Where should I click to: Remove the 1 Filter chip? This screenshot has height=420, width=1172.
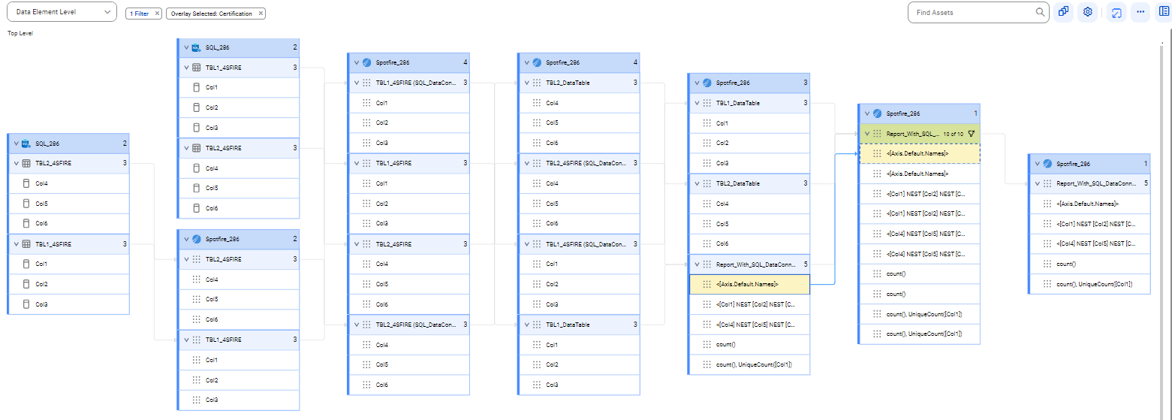[157, 14]
